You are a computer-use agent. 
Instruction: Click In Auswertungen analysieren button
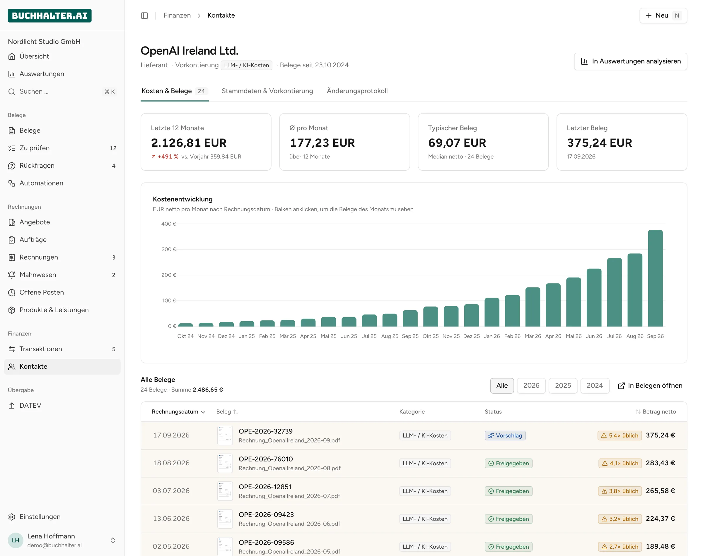coord(630,61)
